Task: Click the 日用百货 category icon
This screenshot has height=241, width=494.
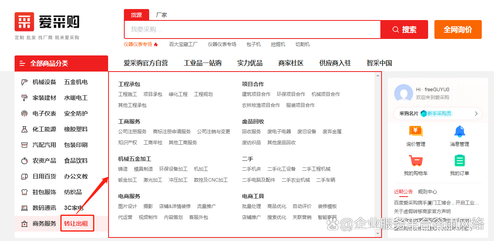Action: [24, 177]
